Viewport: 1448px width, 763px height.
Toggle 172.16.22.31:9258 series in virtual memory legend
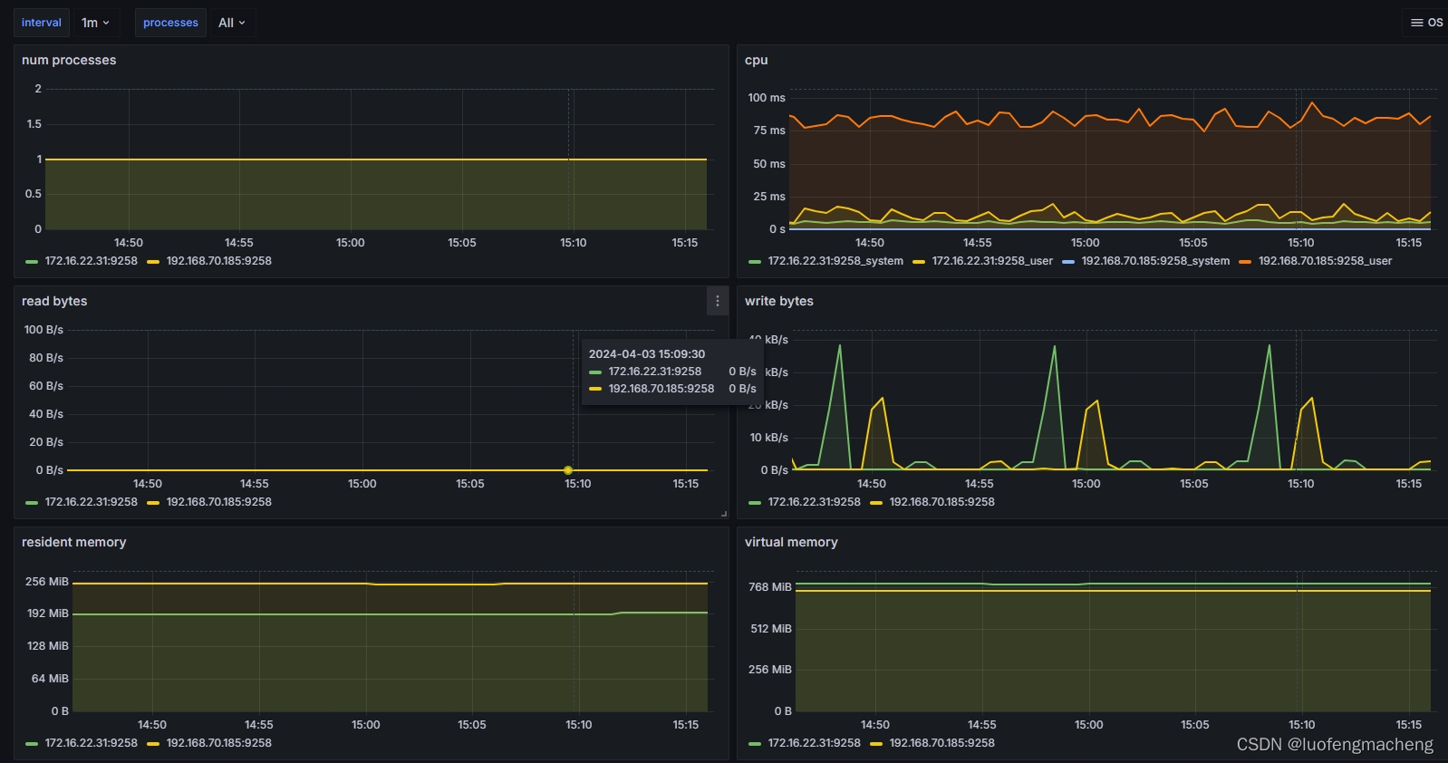point(815,743)
